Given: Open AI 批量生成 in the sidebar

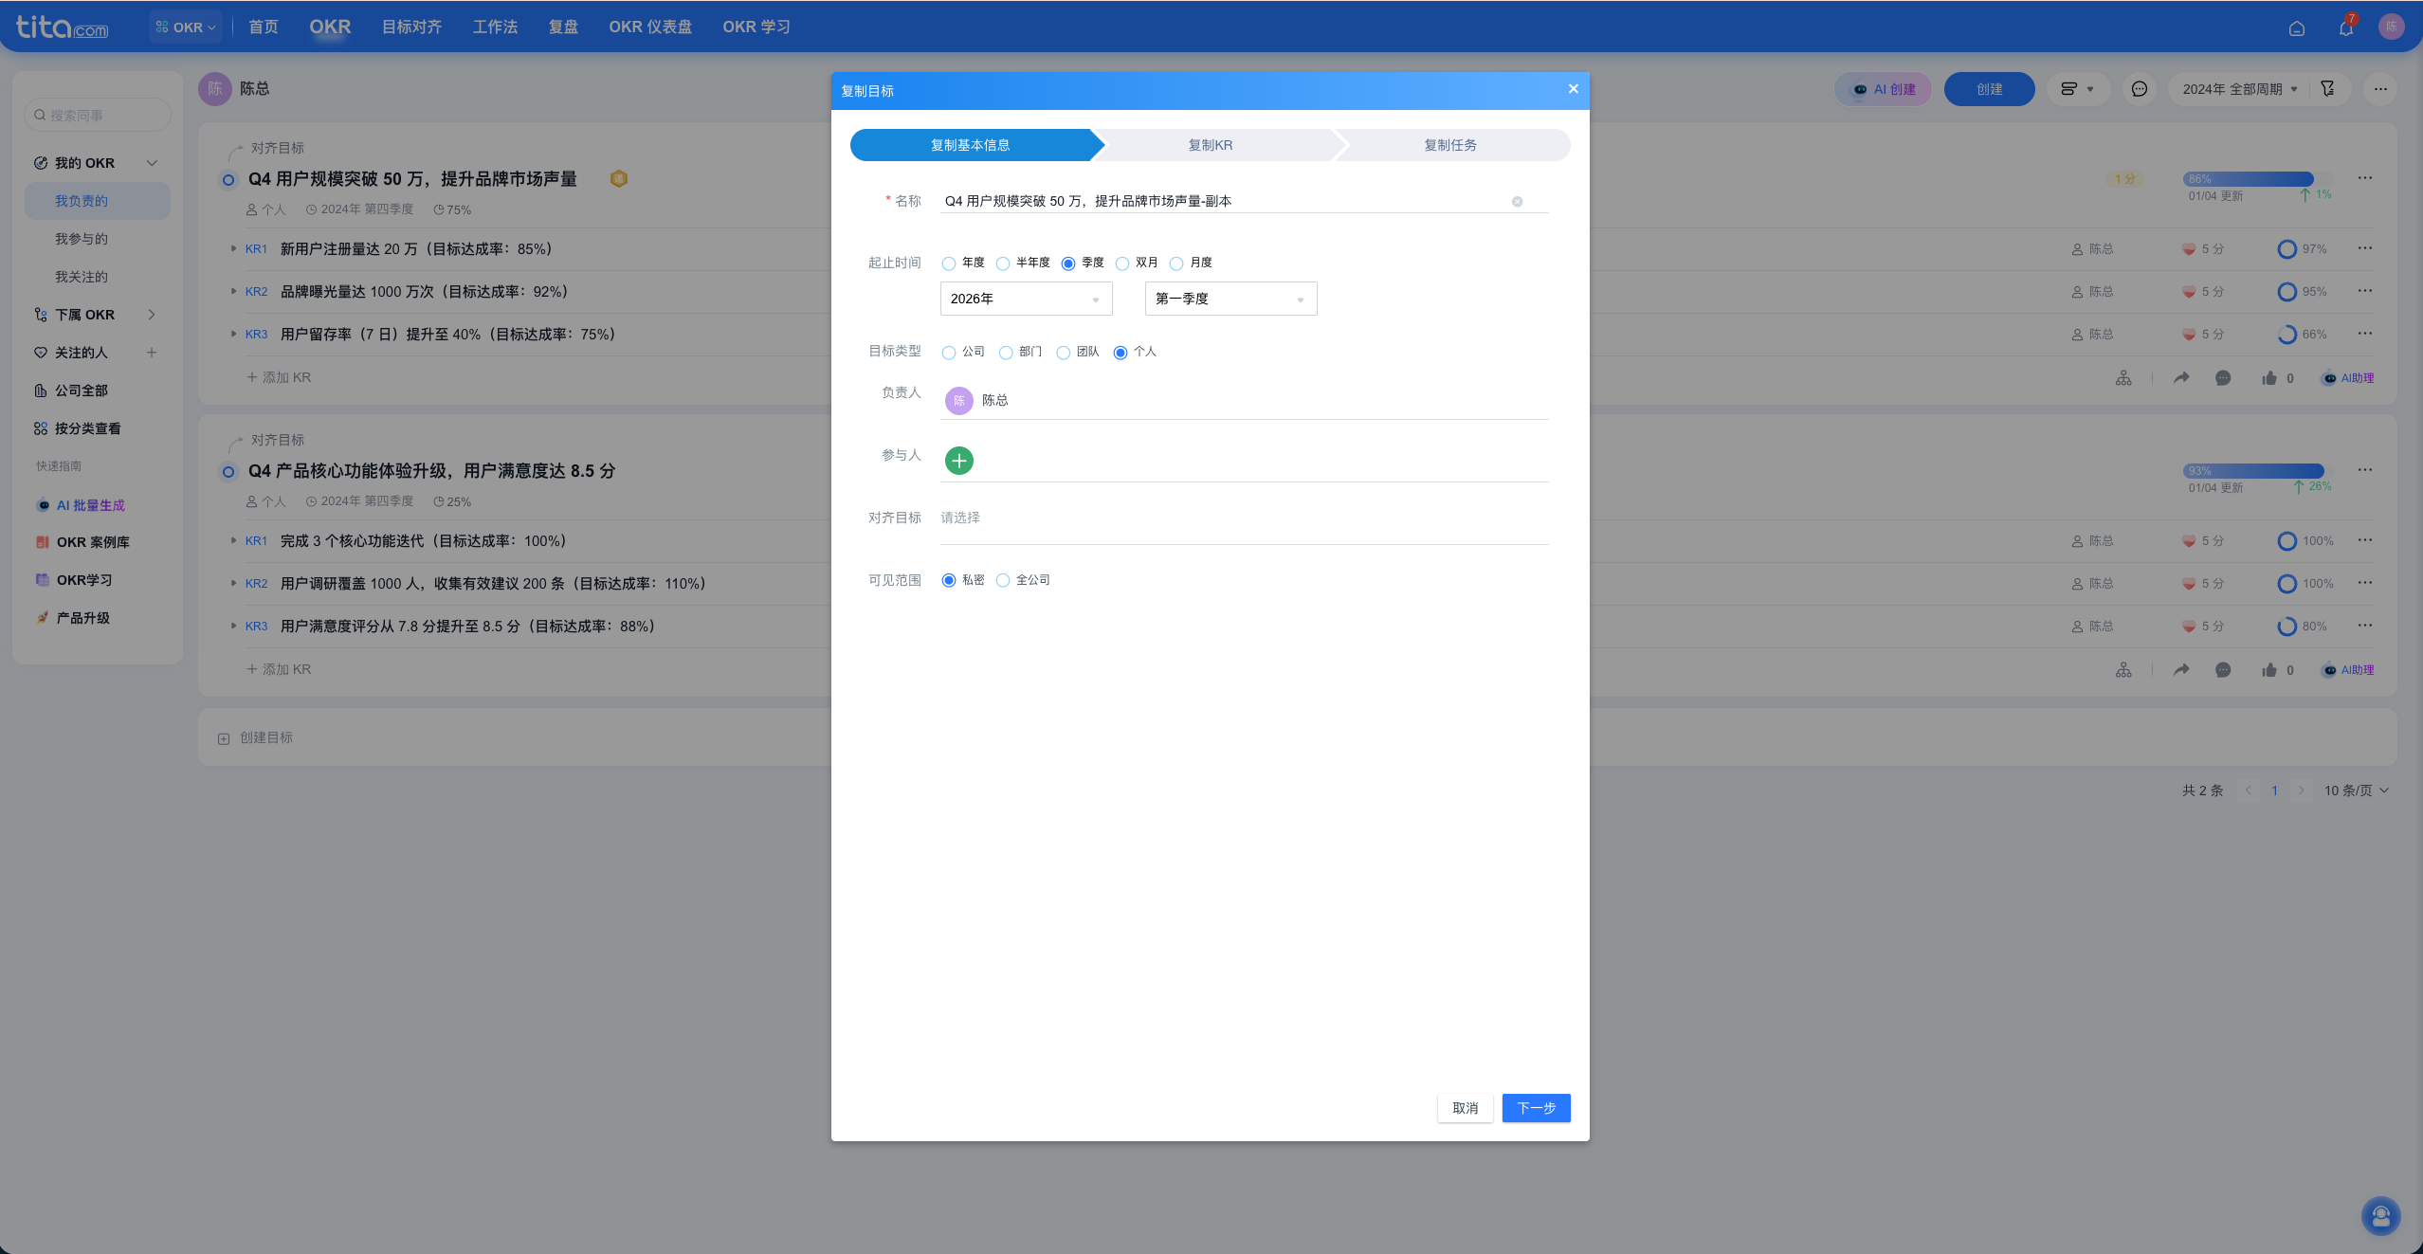Looking at the screenshot, I should coord(81,505).
